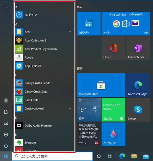Viewport: 153px width, 161px height.
Task: Open the Microsoft Store tile
Action: pos(101,85)
